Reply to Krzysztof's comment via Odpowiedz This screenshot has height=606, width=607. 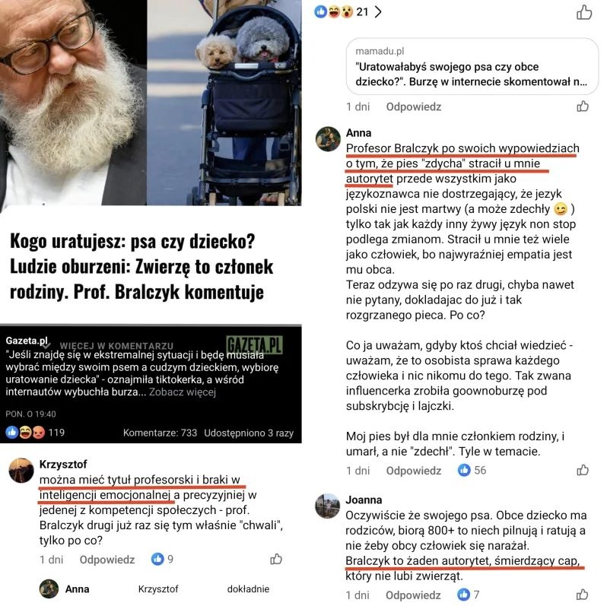(107, 560)
